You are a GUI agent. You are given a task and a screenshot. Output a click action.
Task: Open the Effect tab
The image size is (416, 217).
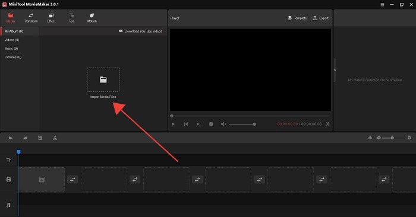pyautogui.click(x=51, y=18)
